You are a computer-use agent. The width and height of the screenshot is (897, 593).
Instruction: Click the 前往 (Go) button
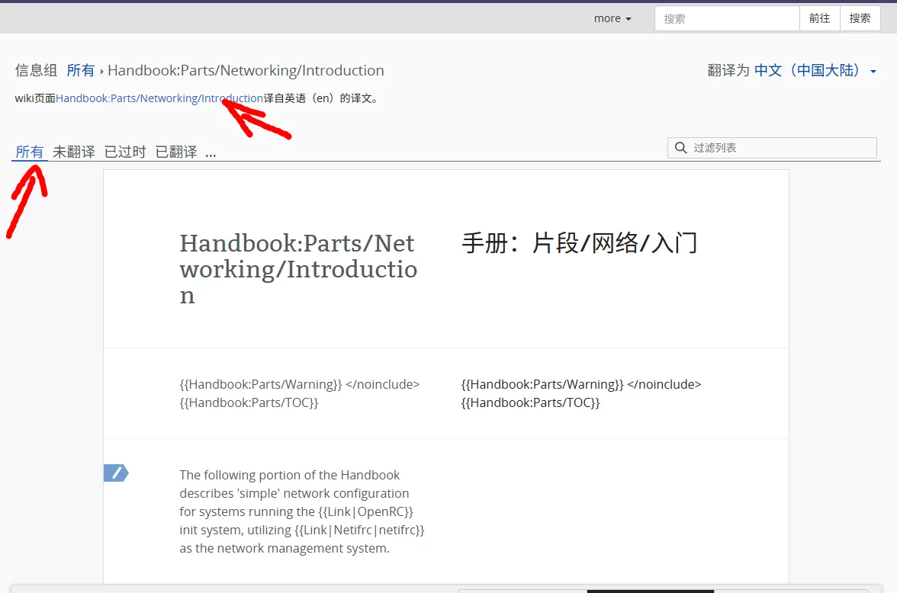[x=819, y=18]
